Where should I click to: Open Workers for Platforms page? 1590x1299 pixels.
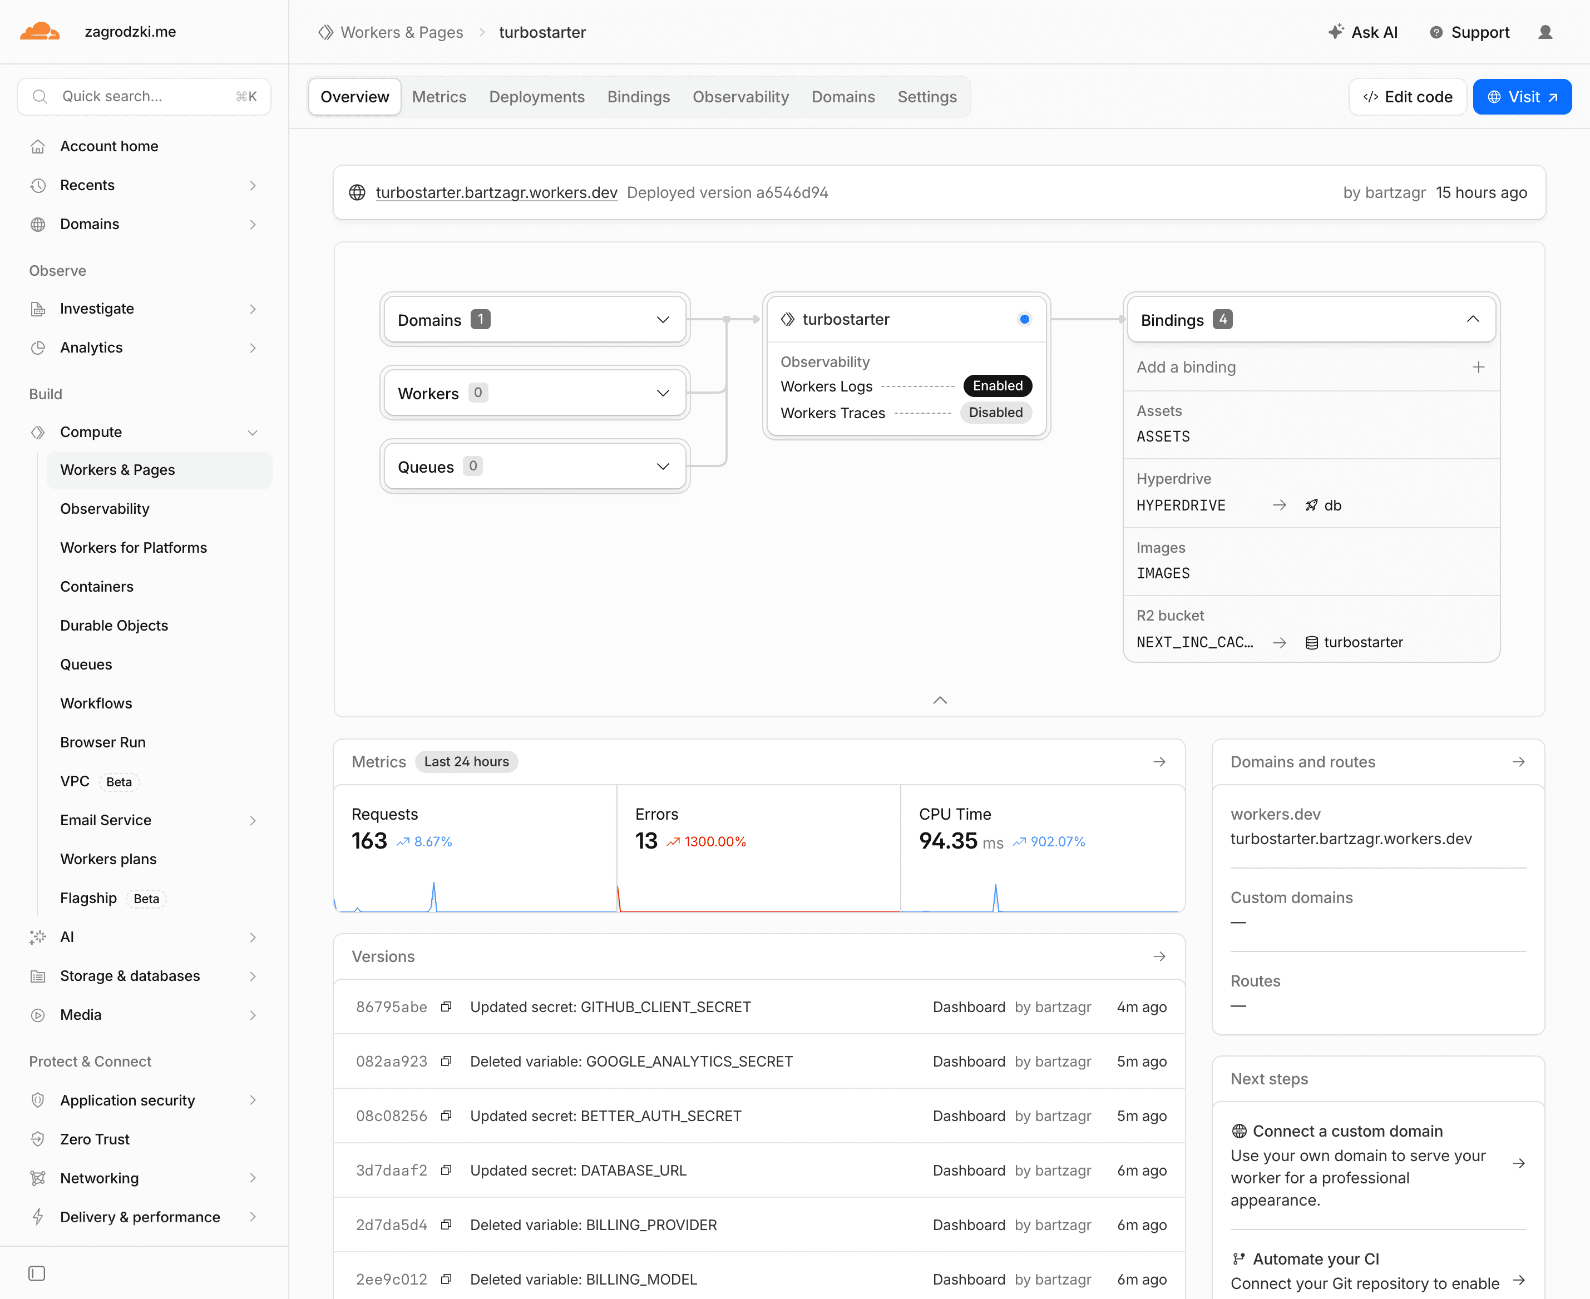click(134, 548)
